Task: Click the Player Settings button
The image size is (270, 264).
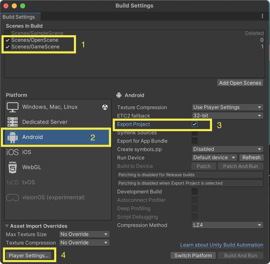Action: click(29, 255)
